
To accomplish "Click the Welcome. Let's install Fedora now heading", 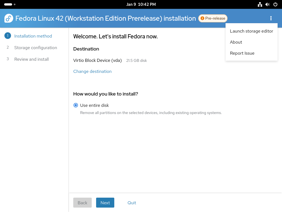I will (115, 36).
